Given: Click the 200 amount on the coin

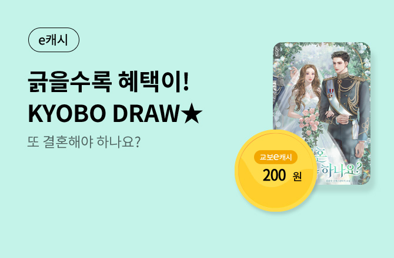Looking at the screenshot, I should click(274, 175).
